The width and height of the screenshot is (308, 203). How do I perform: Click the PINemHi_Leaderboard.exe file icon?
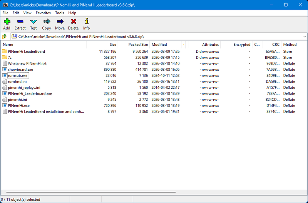tap(5, 93)
